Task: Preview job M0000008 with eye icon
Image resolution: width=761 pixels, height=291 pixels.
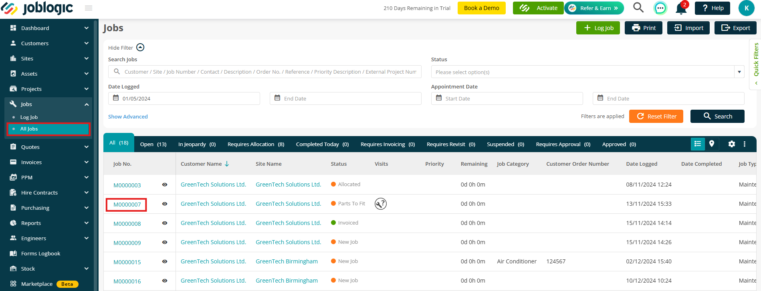Action: point(165,223)
